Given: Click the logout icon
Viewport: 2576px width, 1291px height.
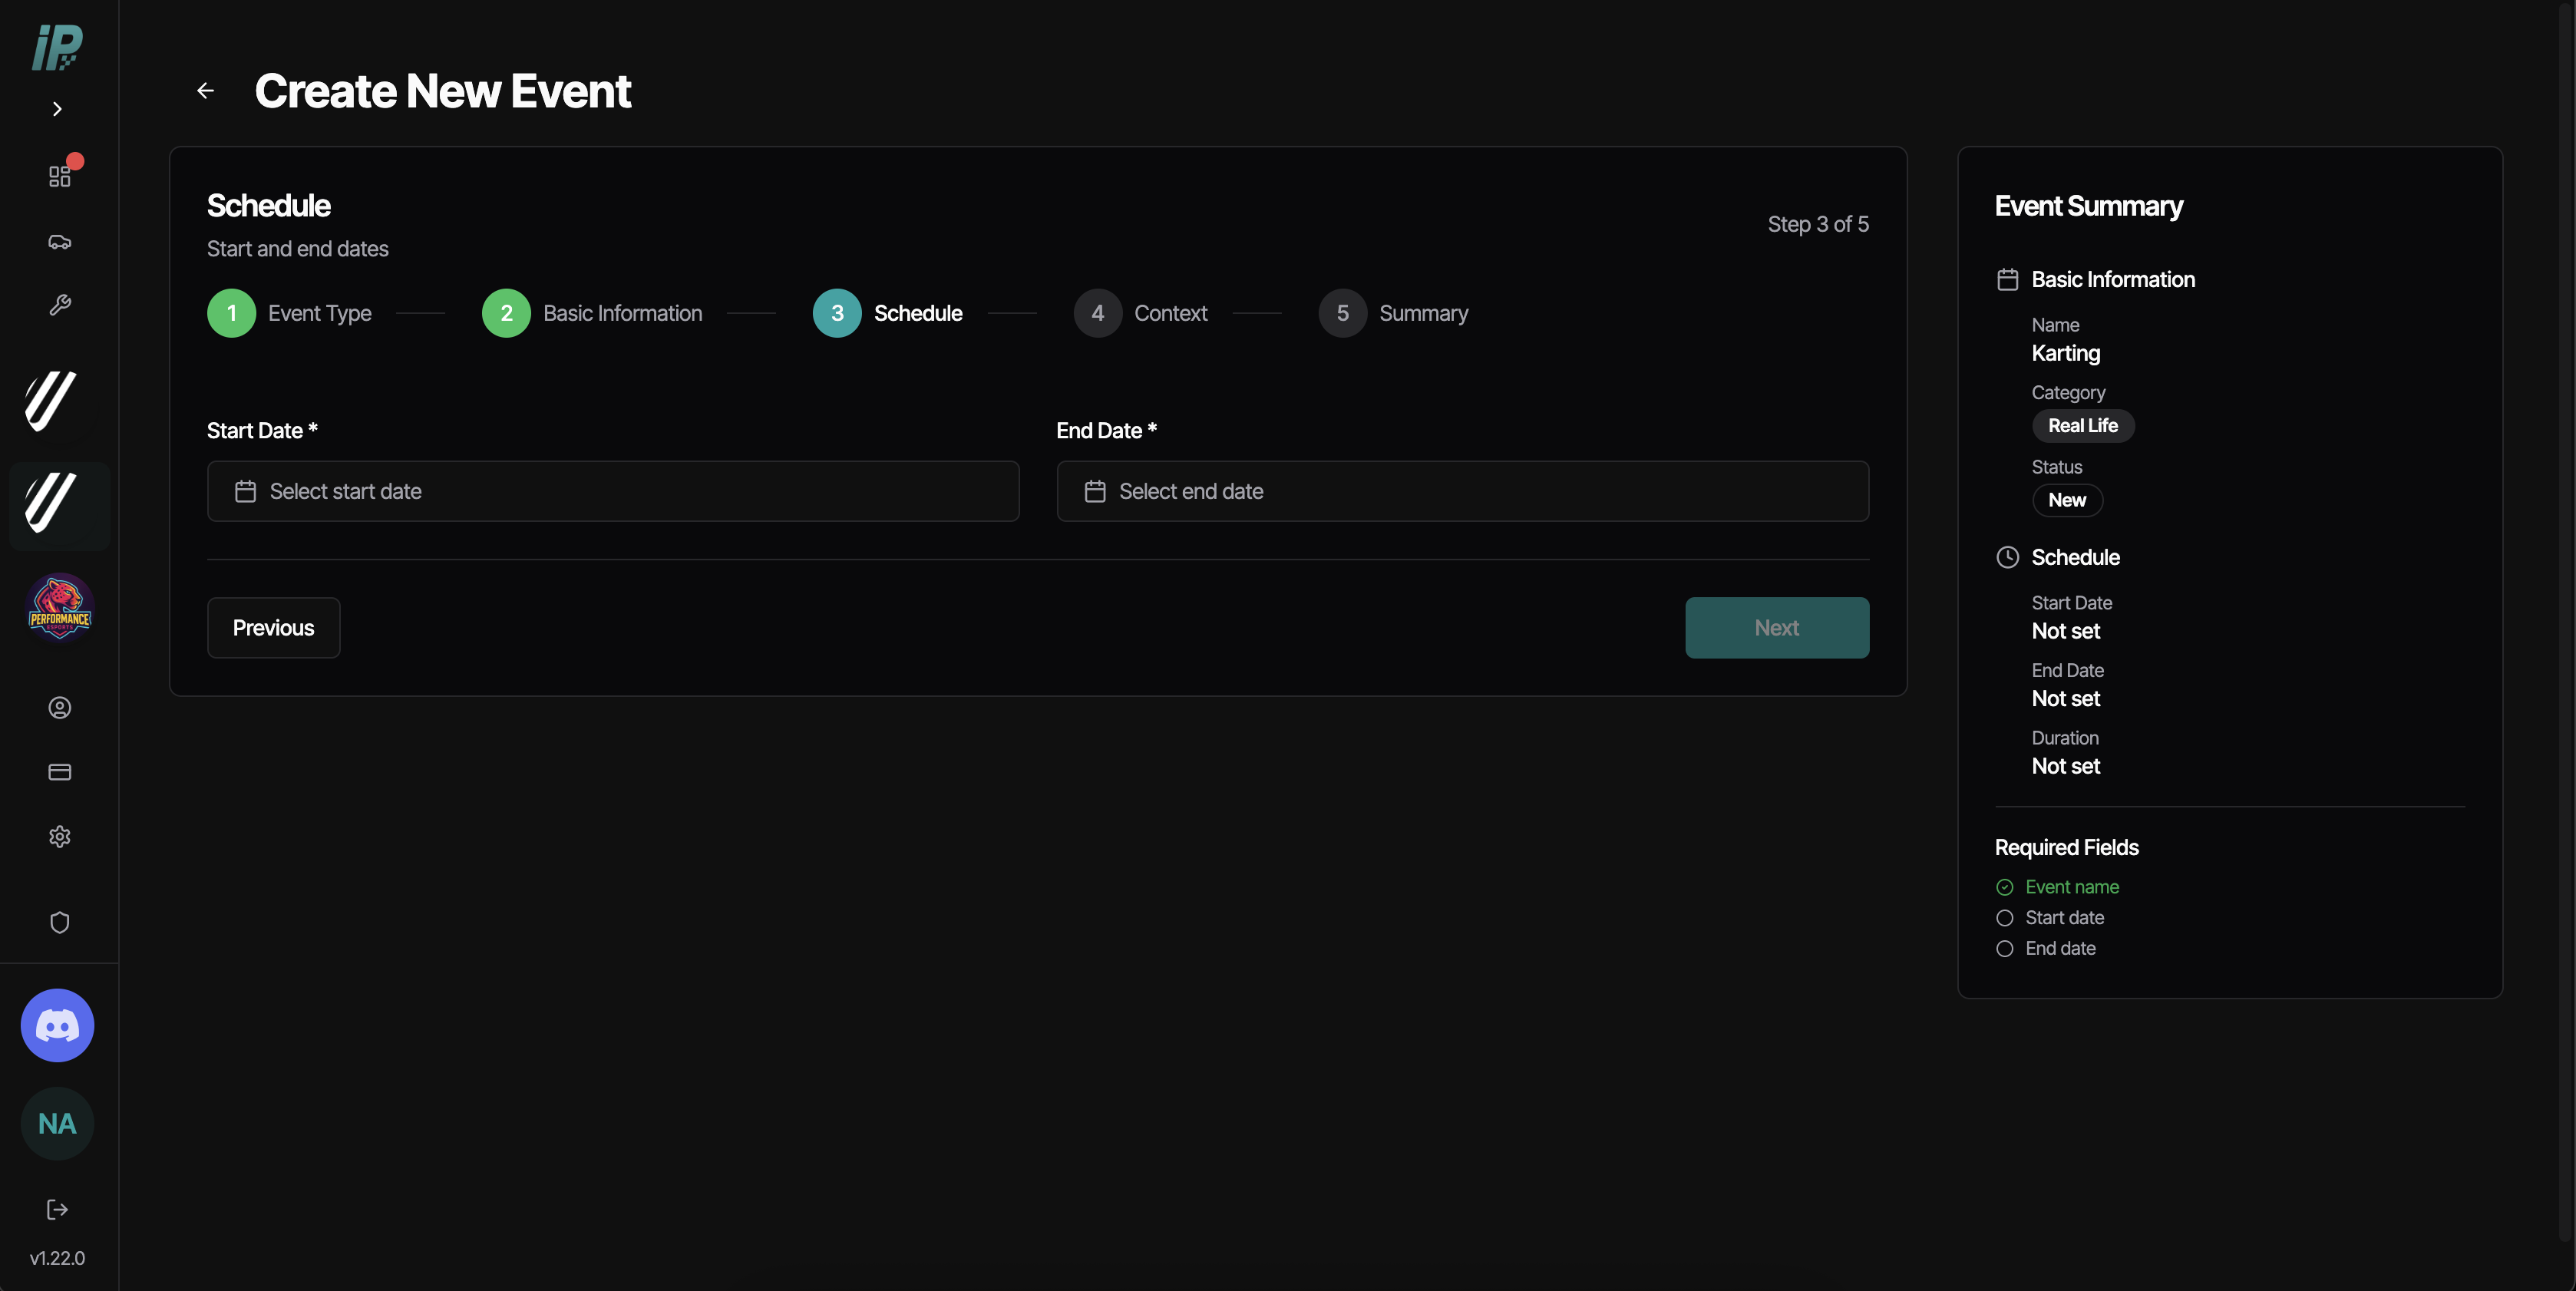Looking at the screenshot, I should coord(58,1209).
